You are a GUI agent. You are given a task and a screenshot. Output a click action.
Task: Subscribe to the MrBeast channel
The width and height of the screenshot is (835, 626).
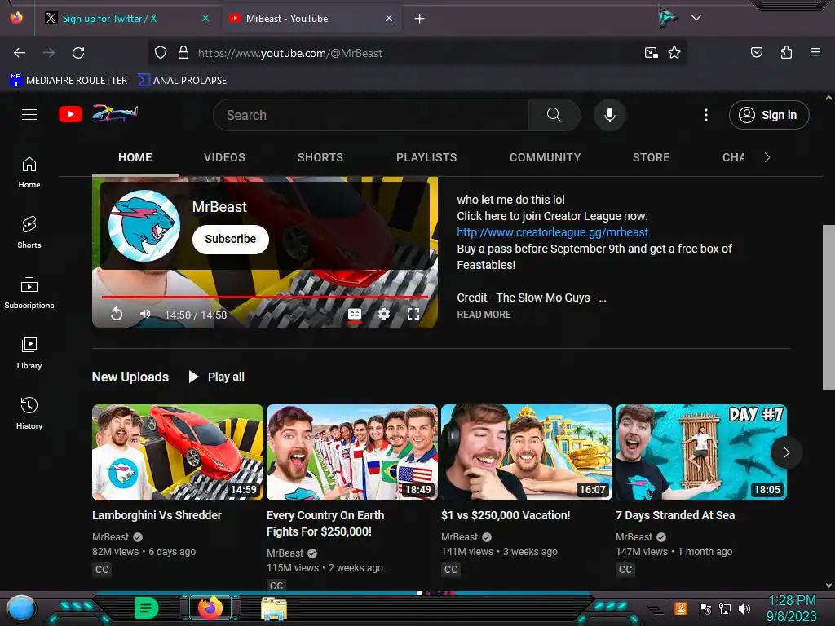click(x=230, y=239)
